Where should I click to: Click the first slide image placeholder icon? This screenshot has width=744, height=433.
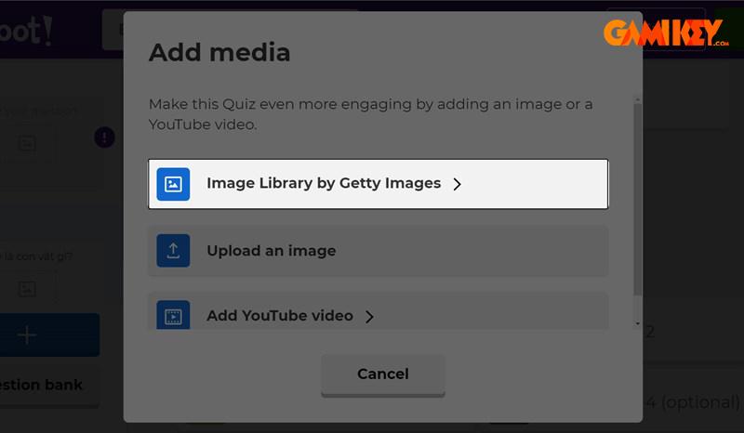tap(27, 144)
